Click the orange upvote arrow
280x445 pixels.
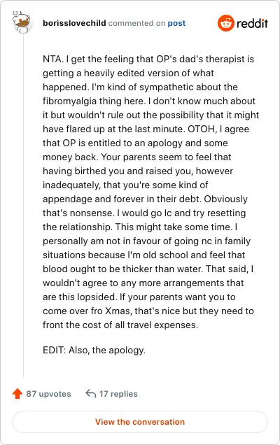(17, 393)
